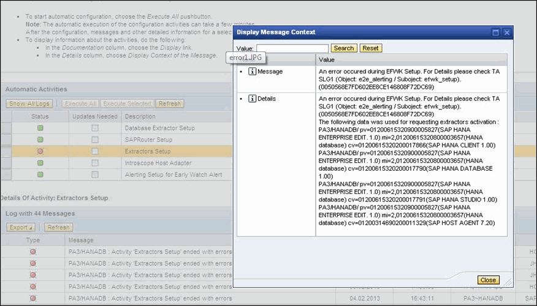Maximize the Display Message Context dialog

(495, 32)
